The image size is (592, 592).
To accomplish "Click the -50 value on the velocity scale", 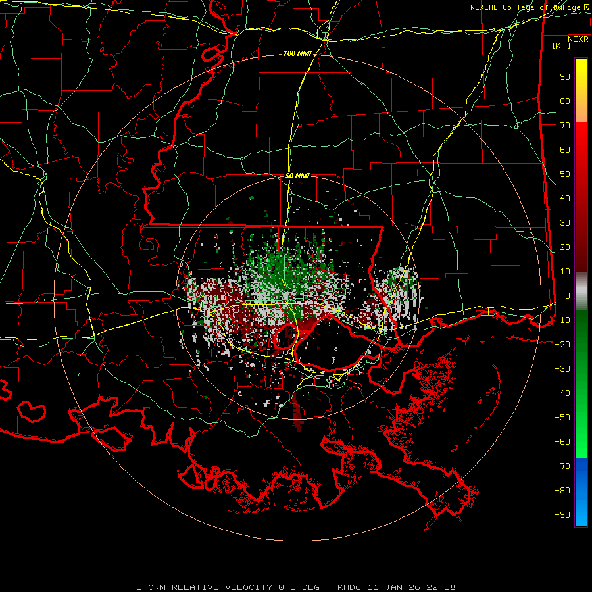I will (x=562, y=417).
